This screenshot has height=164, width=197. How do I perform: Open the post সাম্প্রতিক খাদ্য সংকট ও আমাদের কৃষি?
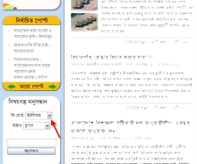click(x=33, y=33)
